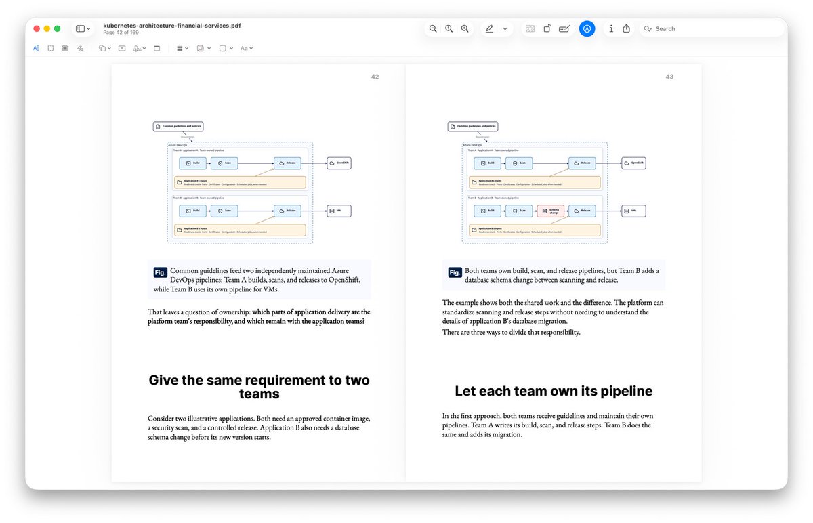Click the Fig. badge on page 43 caption

(x=455, y=272)
